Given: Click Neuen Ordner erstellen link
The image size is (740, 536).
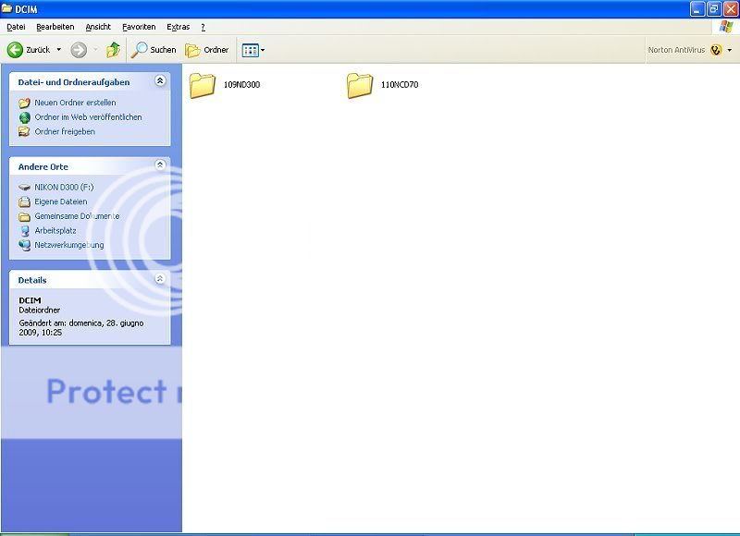Looking at the screenshot, I should click(75, 103).
